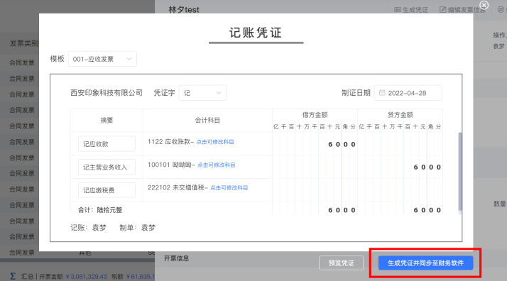Click 制单: 袁梦 text at voucher bottom
Viewport: 507px width, 281px height.
coord(138,228)
